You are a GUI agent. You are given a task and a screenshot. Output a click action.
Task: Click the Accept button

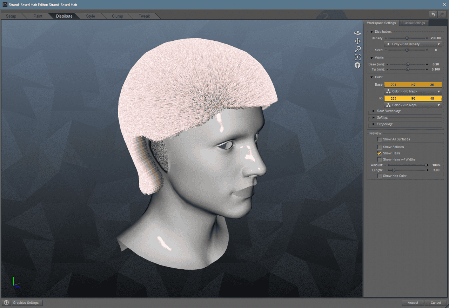coord(413,302)
